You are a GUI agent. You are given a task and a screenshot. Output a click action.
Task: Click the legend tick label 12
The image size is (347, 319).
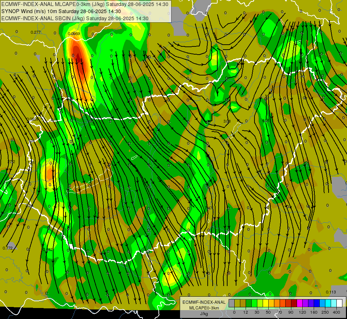click(x=246, y=312)
